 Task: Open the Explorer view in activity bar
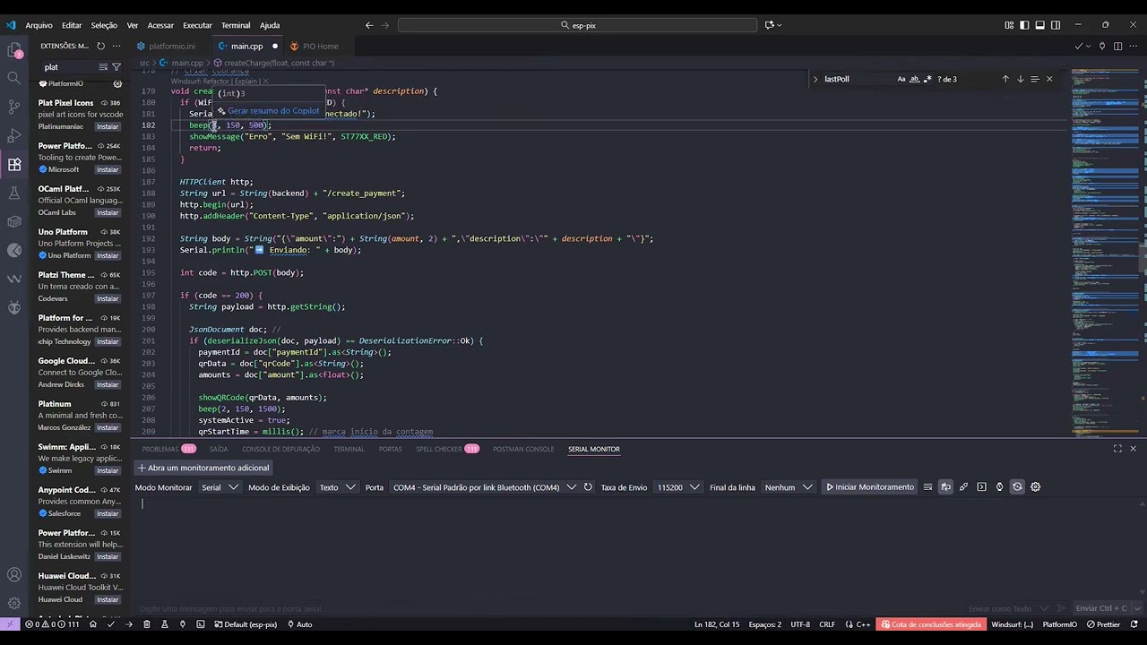coord(14,49)
